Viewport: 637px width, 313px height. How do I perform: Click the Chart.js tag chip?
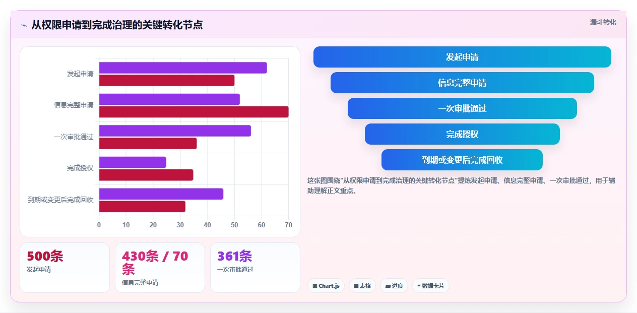click(x=326, y=286)
